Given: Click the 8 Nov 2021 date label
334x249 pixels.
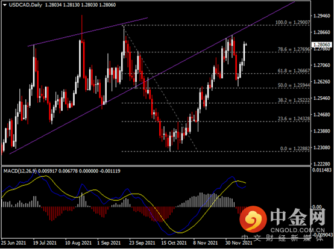Looking at the screenshot, I should click(x=206, y=243).
